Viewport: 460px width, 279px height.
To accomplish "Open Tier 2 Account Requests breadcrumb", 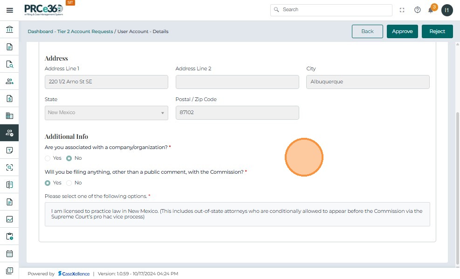I will [x=85, y=32].
